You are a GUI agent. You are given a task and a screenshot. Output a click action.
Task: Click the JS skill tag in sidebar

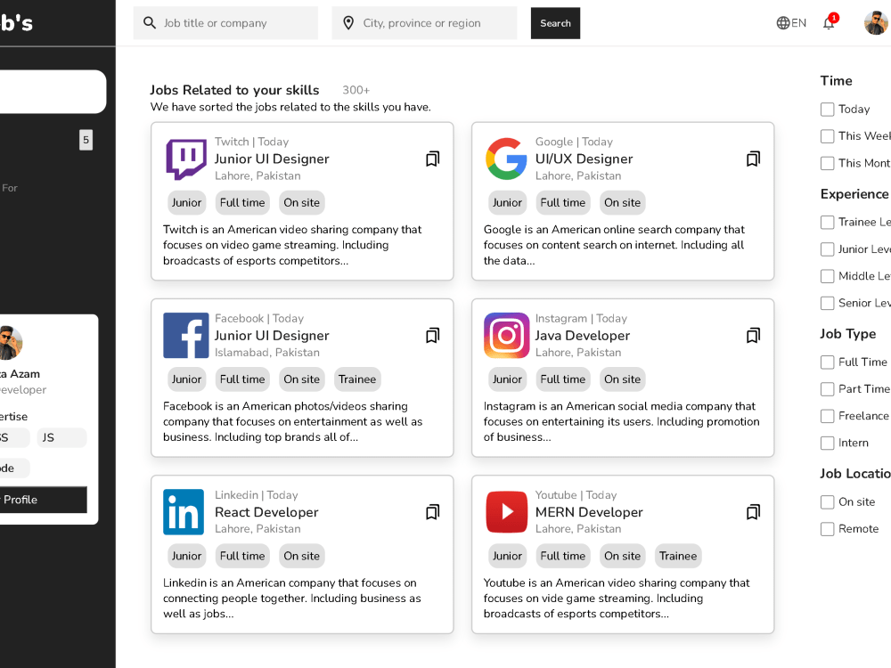point(61,438)
